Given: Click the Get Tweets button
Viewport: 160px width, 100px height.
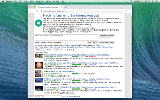Looking at the screenshot, I should coord(93,42).
